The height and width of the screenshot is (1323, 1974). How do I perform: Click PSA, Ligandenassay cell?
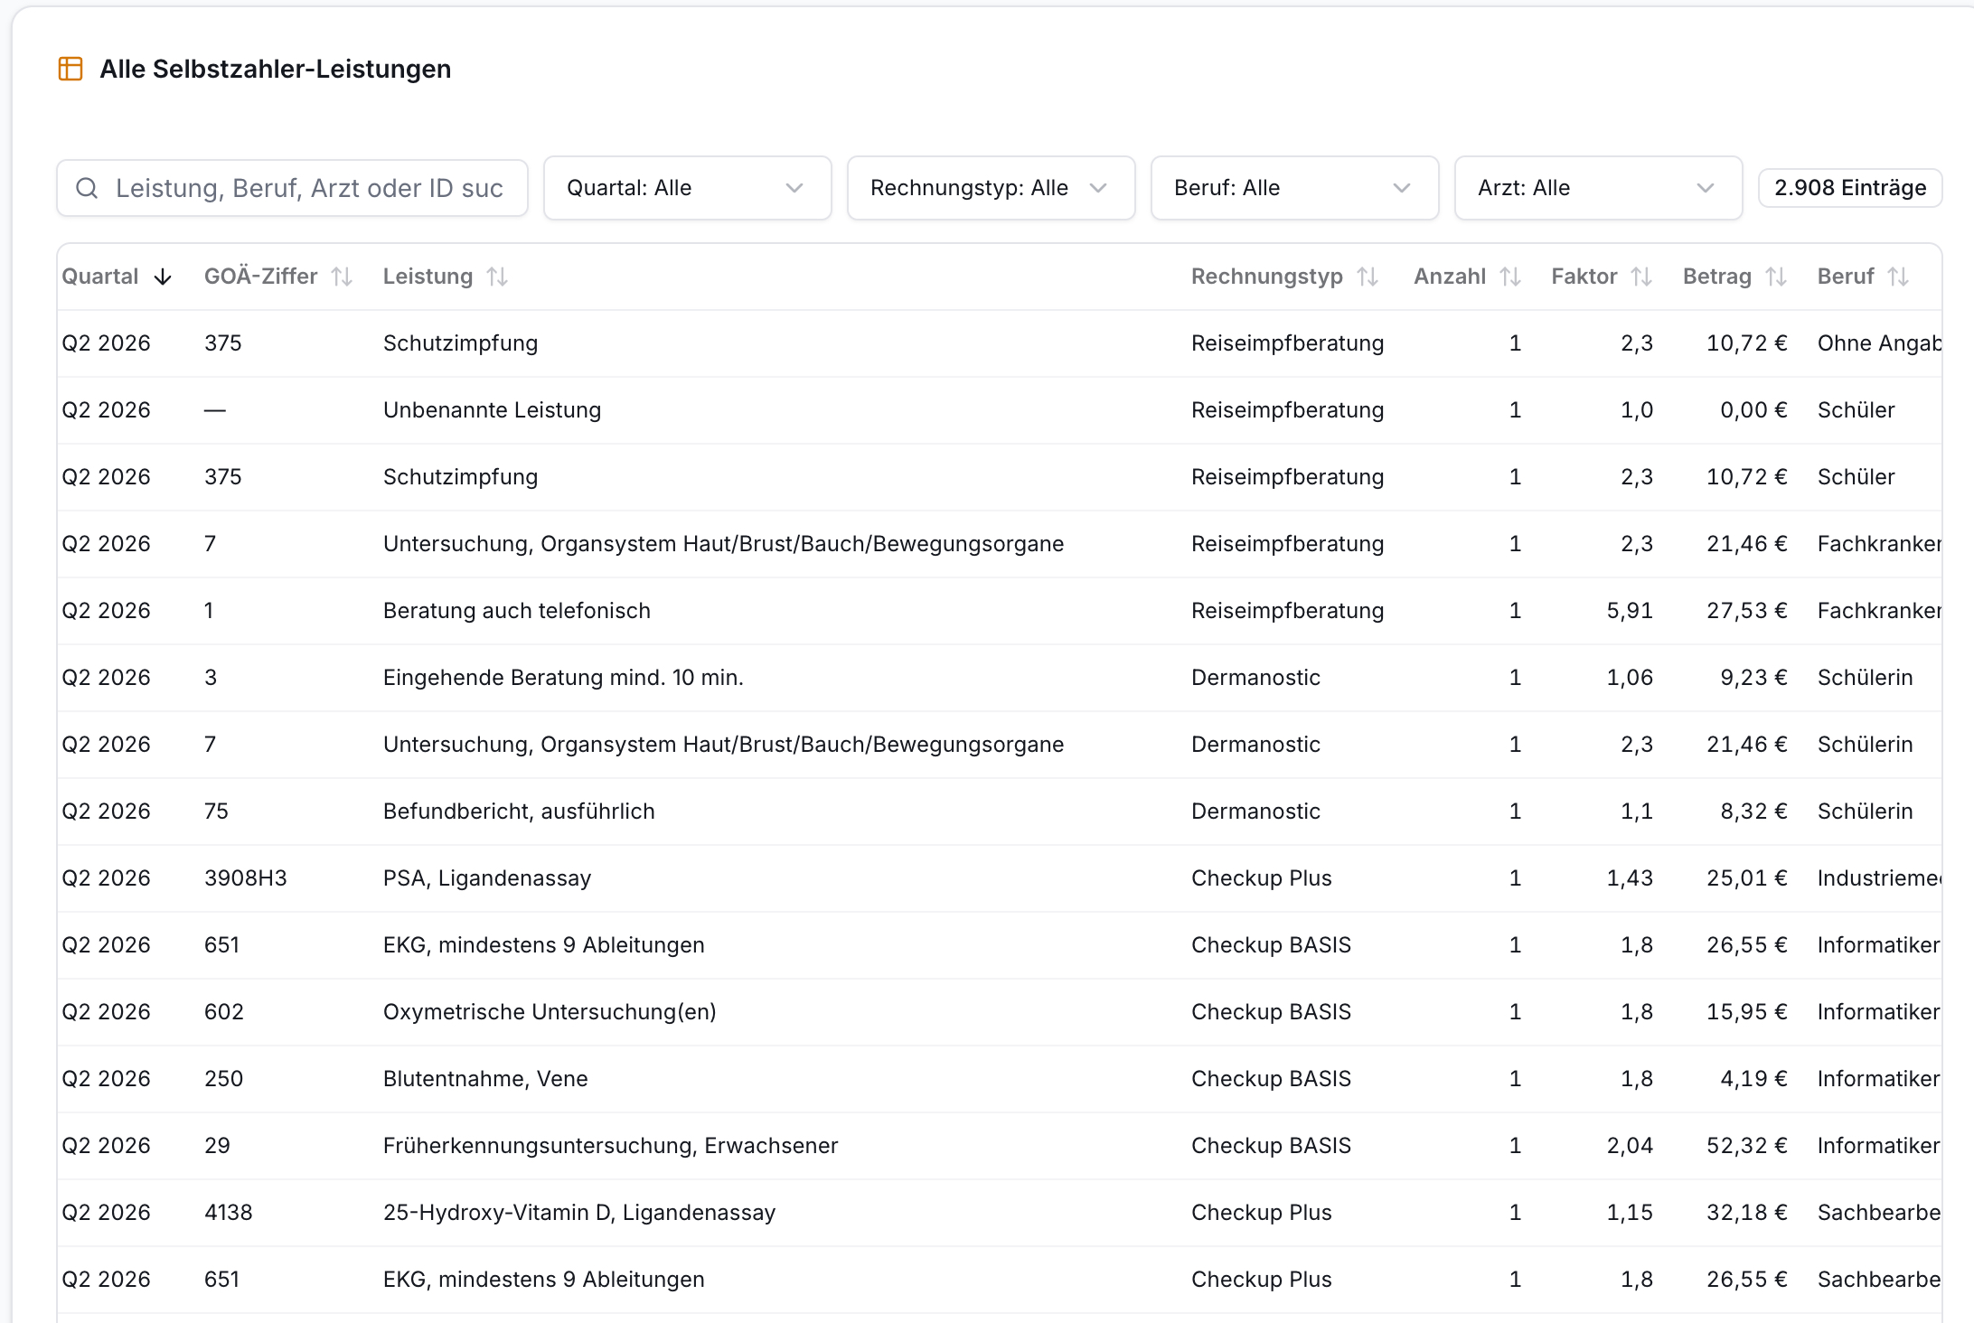[487, 878]
